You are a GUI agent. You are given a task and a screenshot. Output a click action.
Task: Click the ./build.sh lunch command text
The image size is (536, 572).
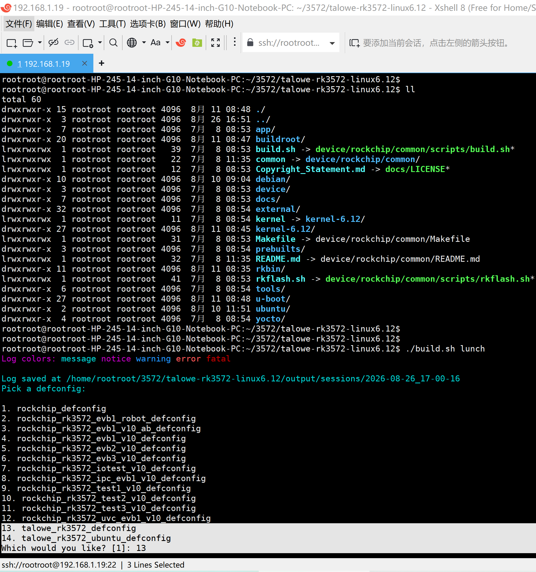point(445,349)
